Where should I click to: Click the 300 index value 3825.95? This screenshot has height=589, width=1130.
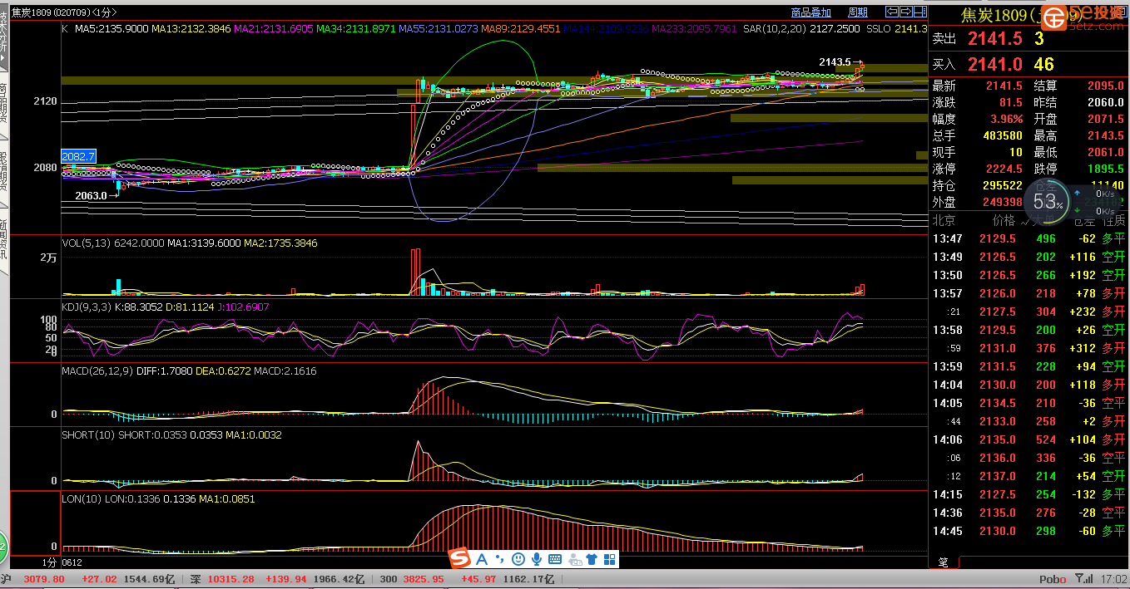(x=425, y=579)
